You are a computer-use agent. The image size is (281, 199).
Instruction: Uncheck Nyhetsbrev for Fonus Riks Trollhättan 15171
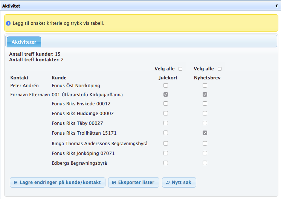(205, 133)
